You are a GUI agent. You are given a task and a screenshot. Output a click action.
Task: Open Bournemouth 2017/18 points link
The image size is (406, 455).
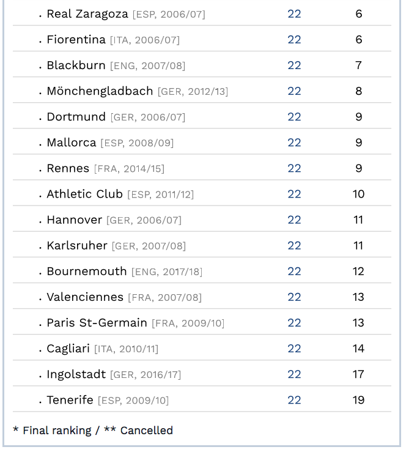[x=294, y=272]
